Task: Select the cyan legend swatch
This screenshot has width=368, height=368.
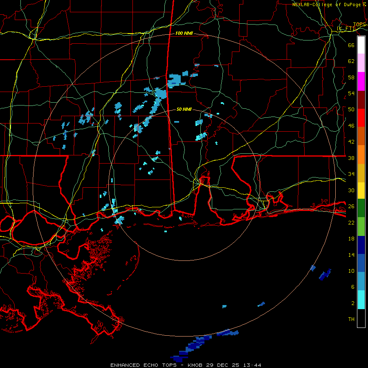Action: [x=361, y=300]
